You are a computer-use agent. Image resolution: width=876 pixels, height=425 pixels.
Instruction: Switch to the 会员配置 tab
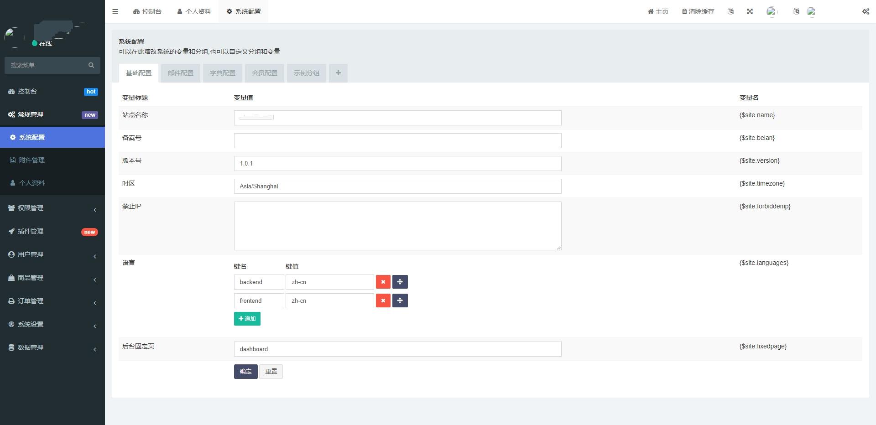265,73
